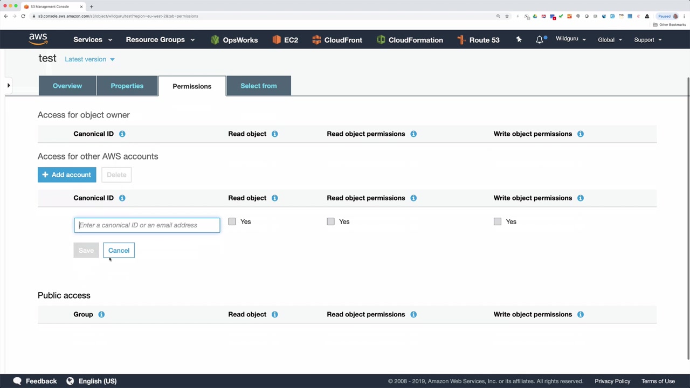Switch to the Overview tab
This screenshot has height=388, width=690.
[x=67, y=86]
